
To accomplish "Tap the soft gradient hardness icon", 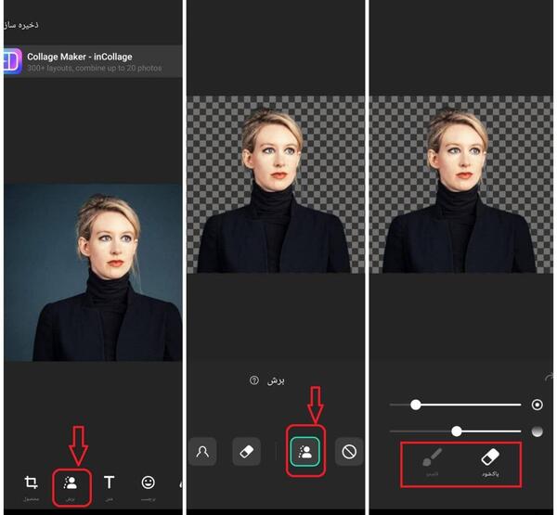I will click(x=538, y=431).
